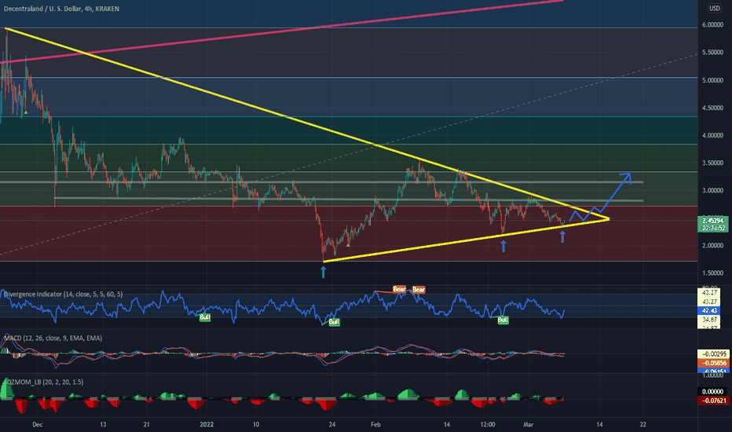This screenshot has height=432, width=732.
Task: Click the second Bear divergence marker
Action: tap(419, 290)
